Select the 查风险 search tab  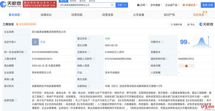click(x=82, y=1)
